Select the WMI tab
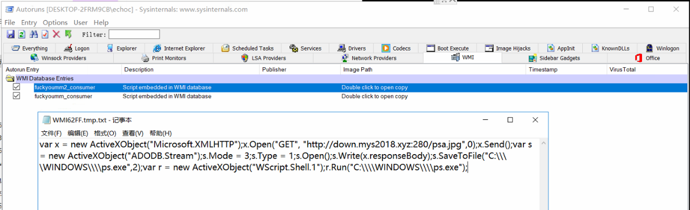Image resolution: width=690 pixels, height=210 pixels. (x=463, y=58)
